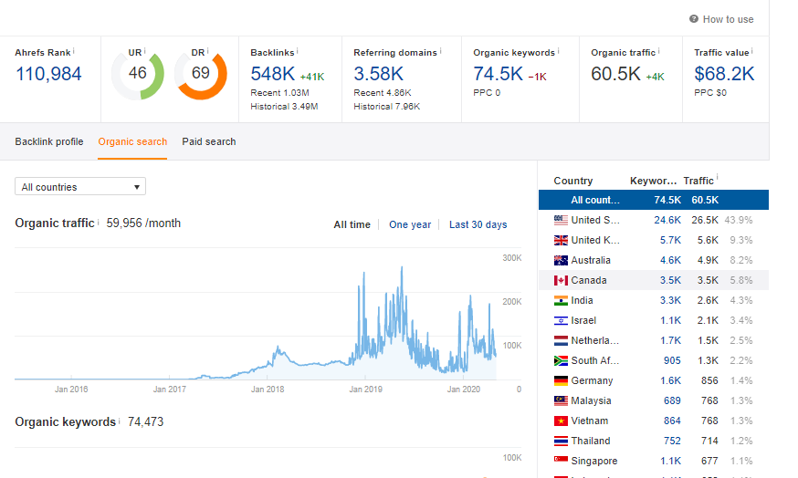Click the United States flag icon
The height and width of the screenshot is (478, 798).
coord(561,220)
